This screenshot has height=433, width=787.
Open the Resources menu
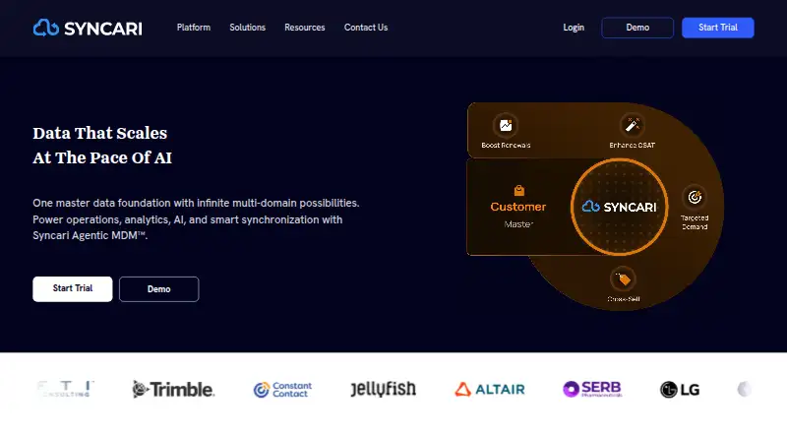coord(305,28)
